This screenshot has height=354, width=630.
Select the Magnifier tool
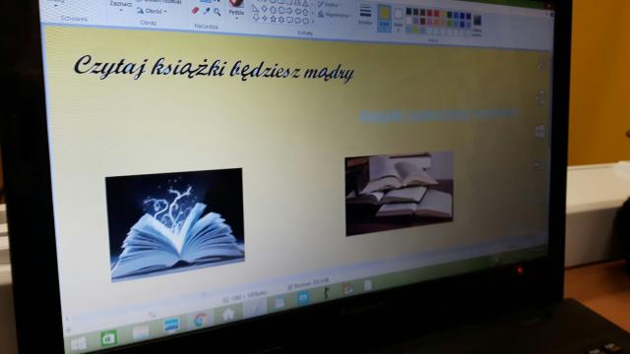[x=217, y=12]
